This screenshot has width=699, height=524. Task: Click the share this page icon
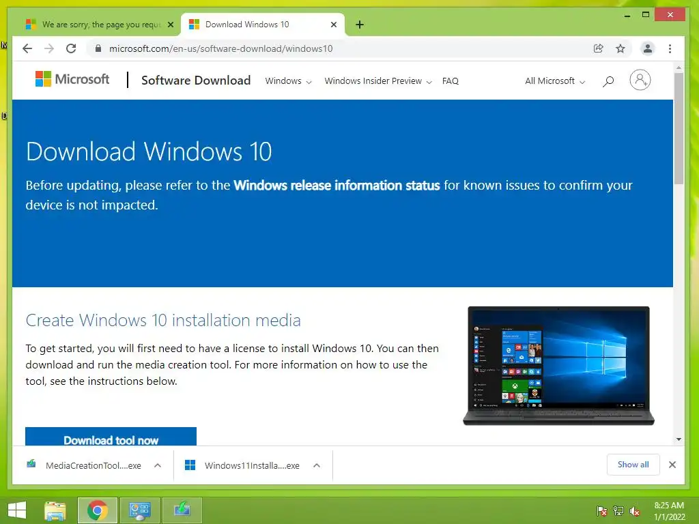598,48
